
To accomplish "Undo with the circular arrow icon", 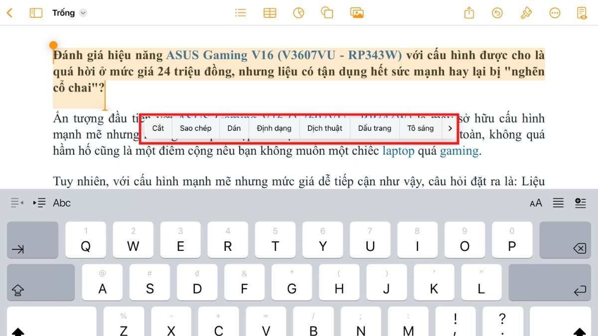I will (x=497, y=13).
